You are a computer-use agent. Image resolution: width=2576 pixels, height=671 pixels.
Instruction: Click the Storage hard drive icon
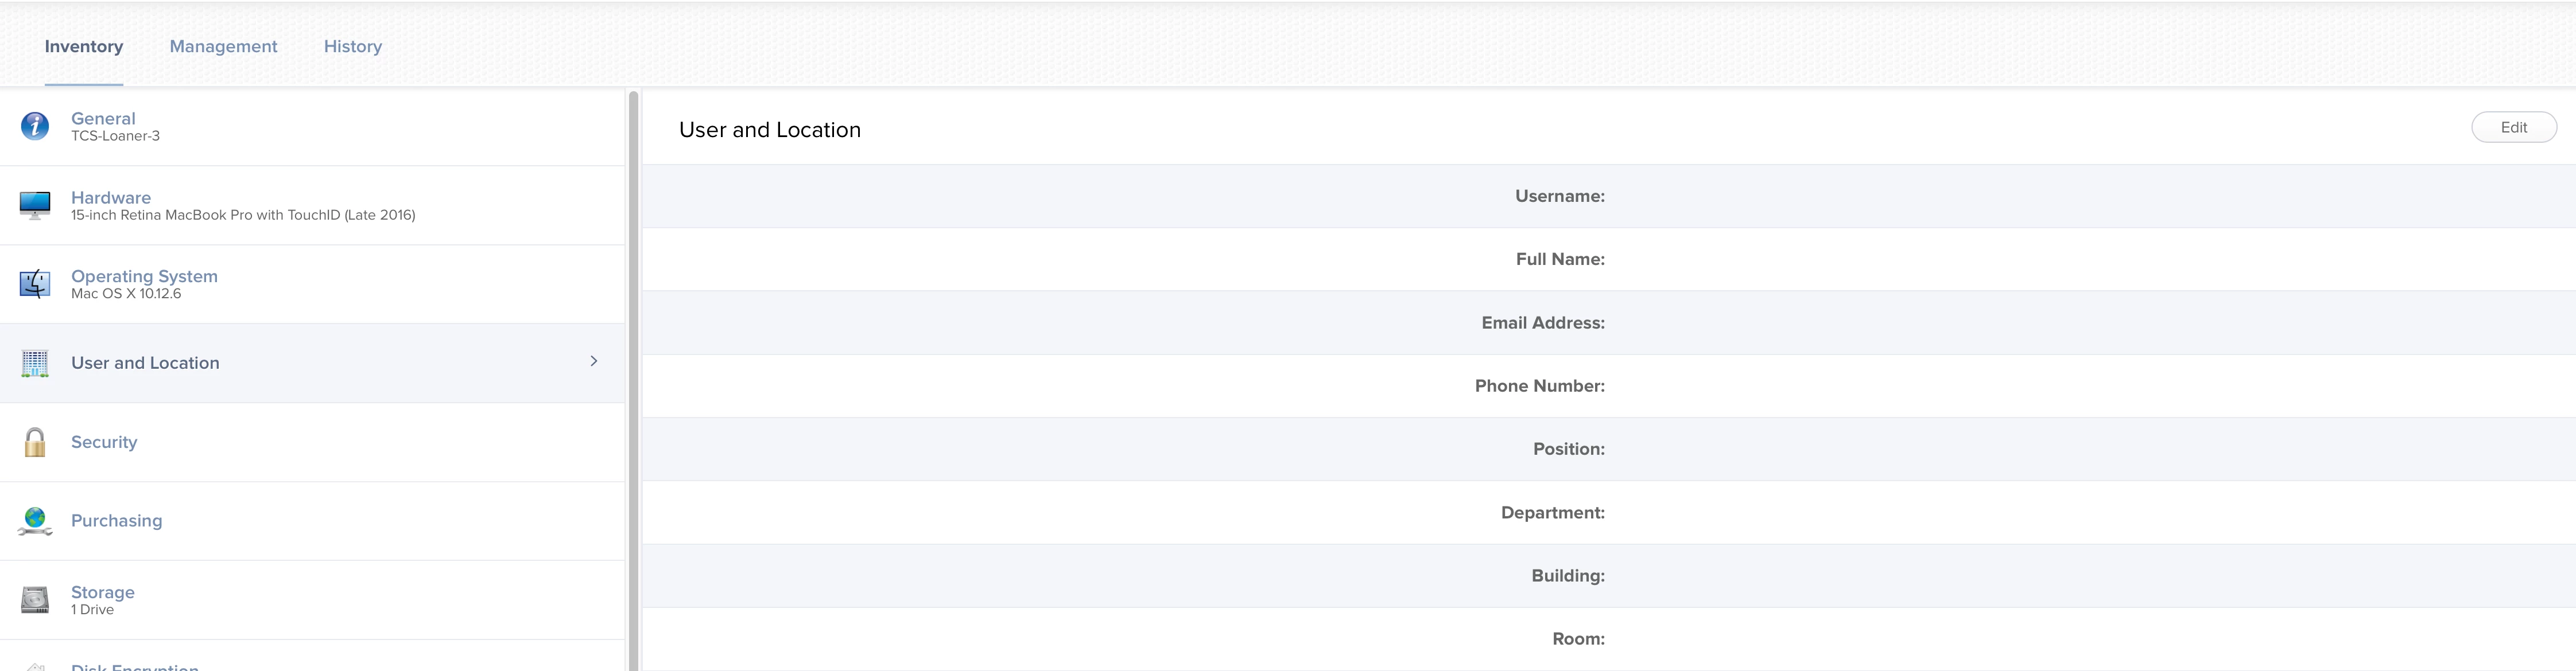pos(35,600)
